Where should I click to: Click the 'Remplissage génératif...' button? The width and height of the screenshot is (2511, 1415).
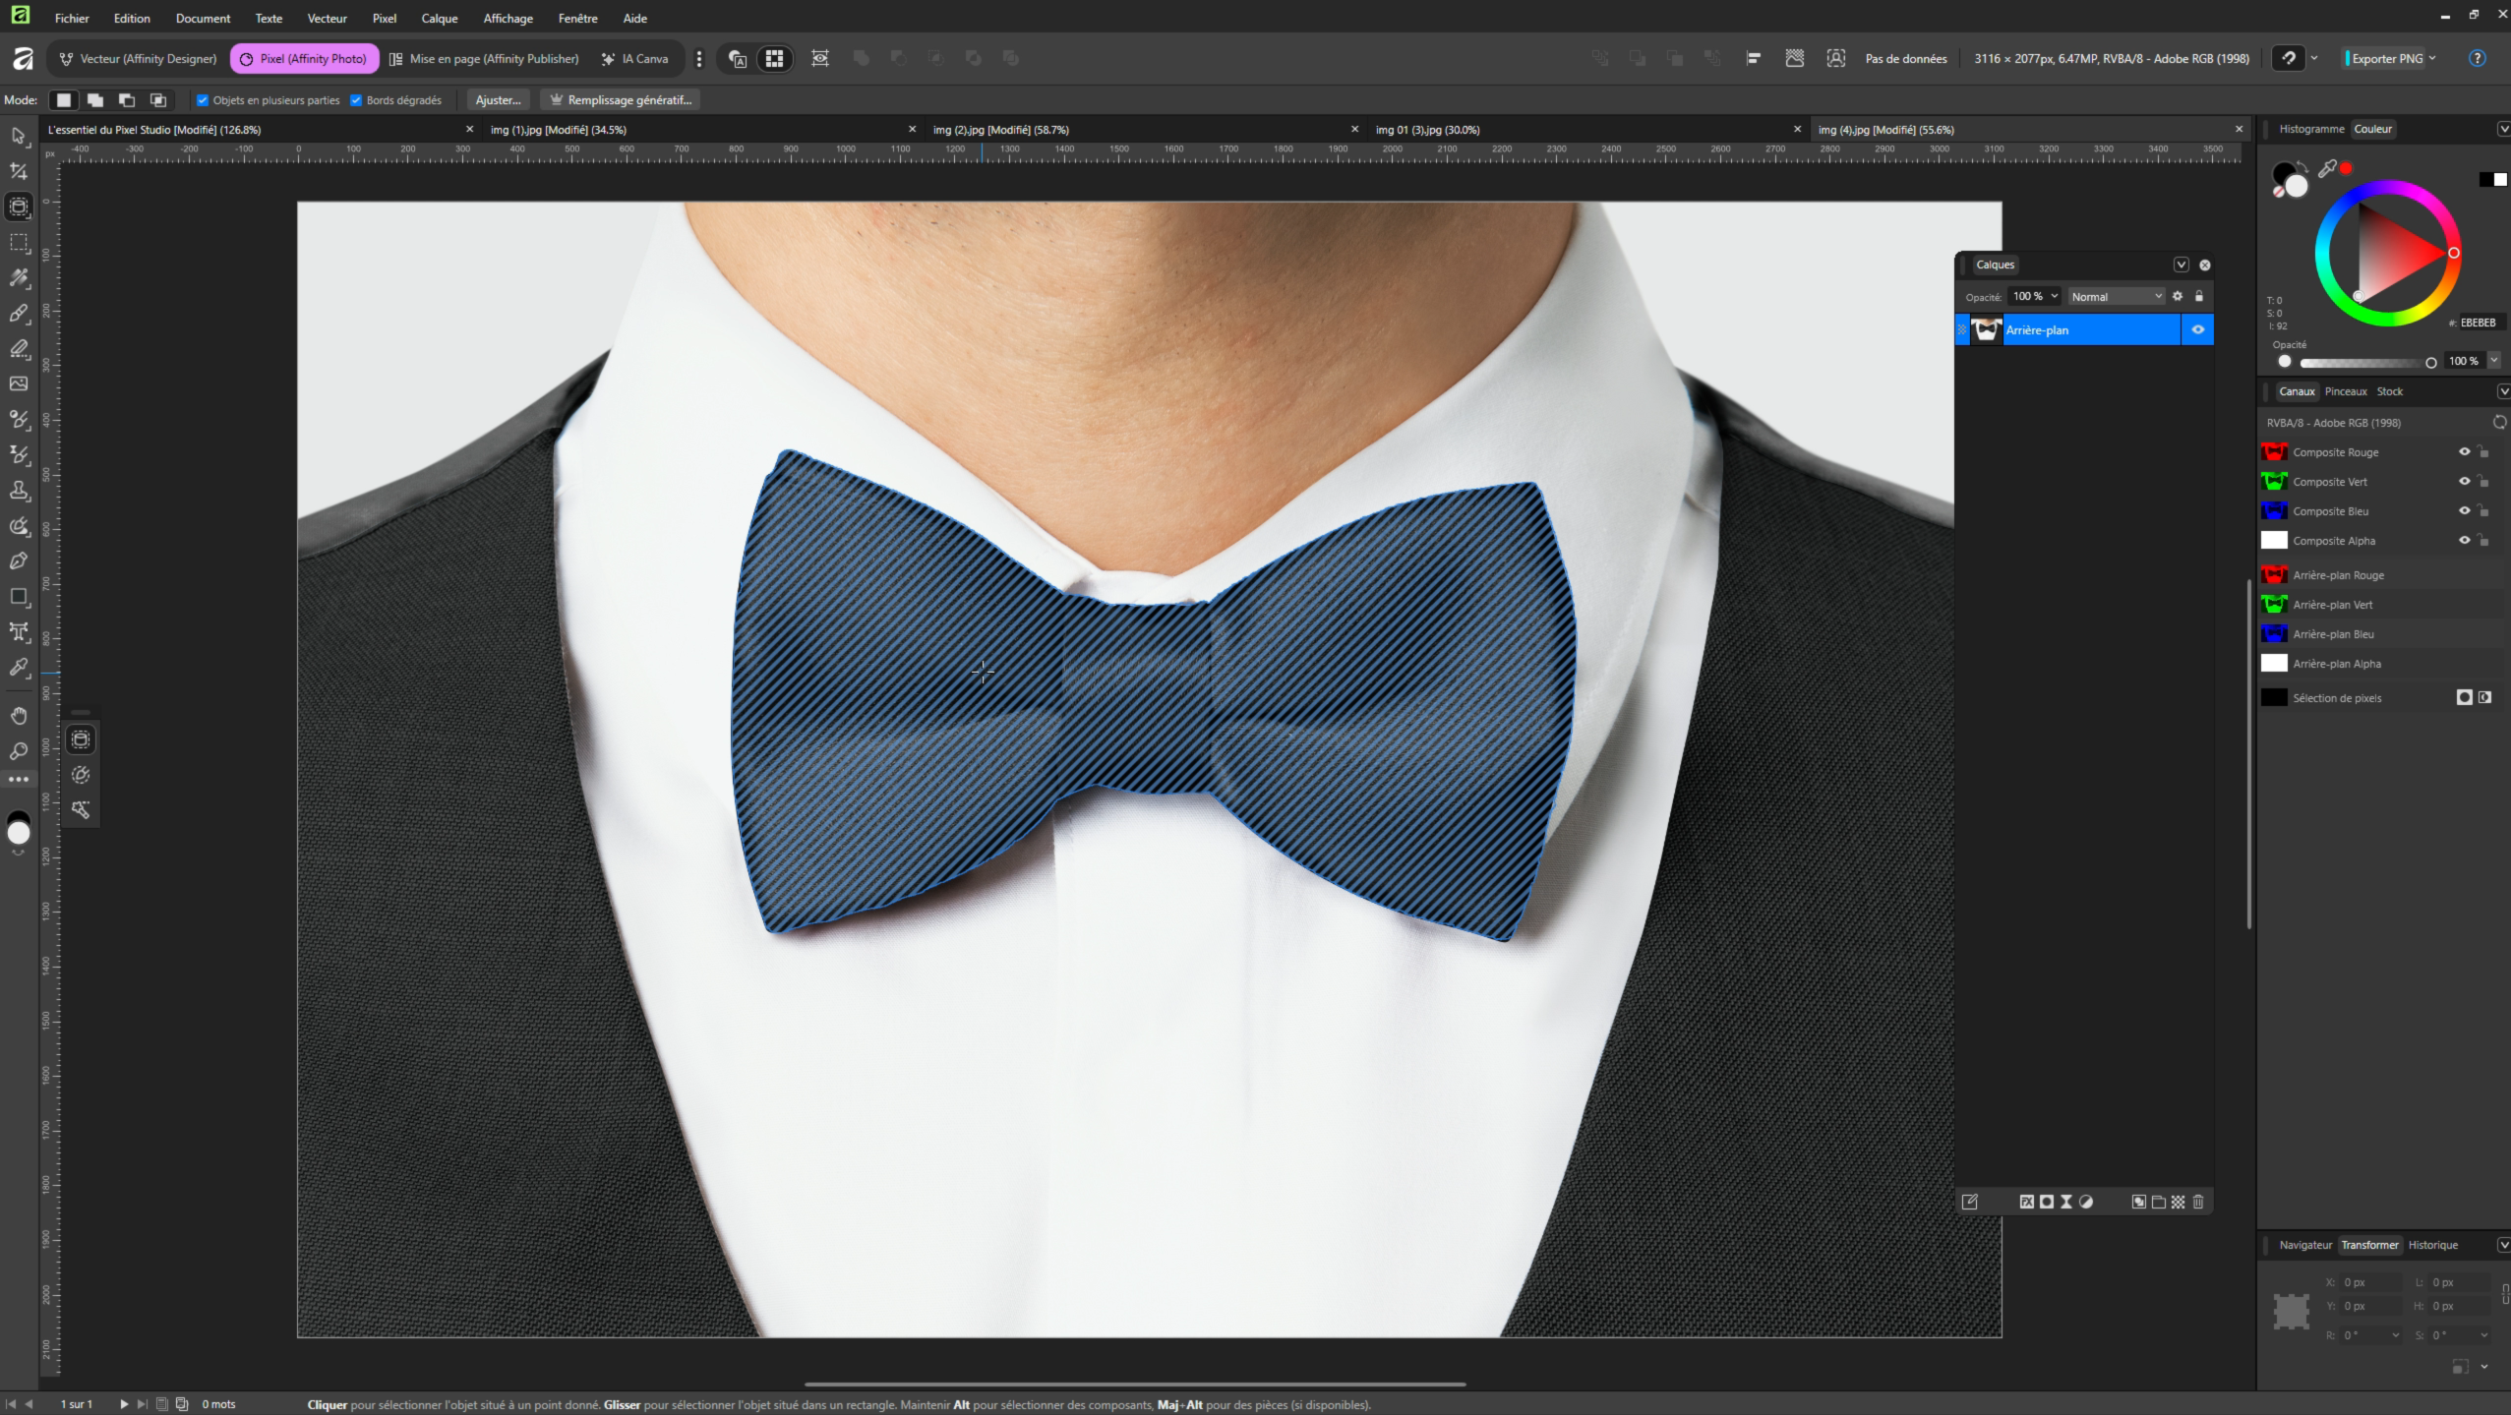coord(621,100)
